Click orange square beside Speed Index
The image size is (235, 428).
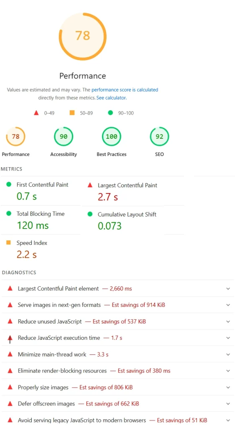pyautogui.click(x=8, y=242)
